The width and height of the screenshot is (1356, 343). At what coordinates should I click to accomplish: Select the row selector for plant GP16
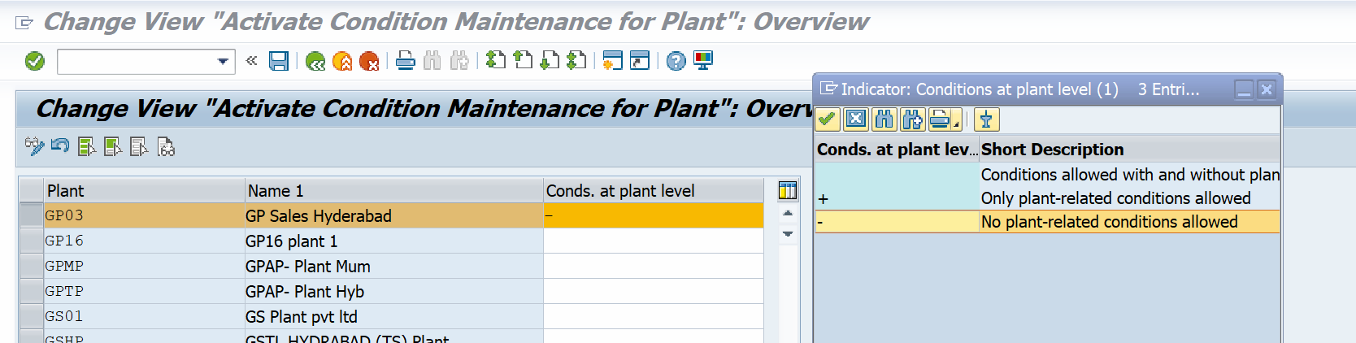32,241
